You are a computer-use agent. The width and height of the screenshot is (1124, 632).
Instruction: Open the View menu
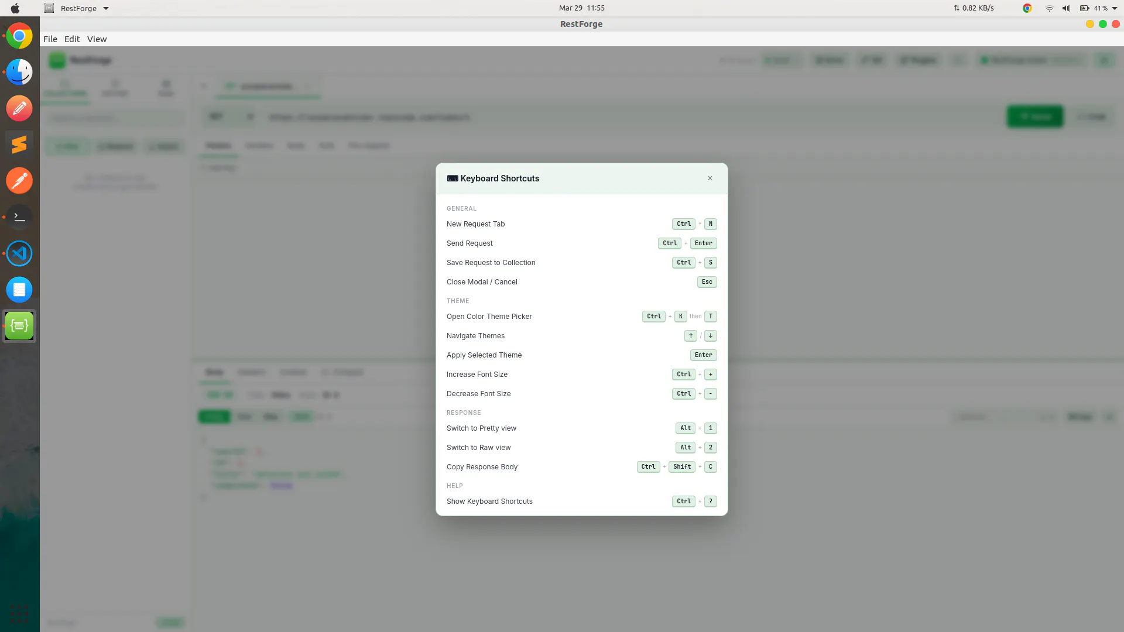pos(97,39)
